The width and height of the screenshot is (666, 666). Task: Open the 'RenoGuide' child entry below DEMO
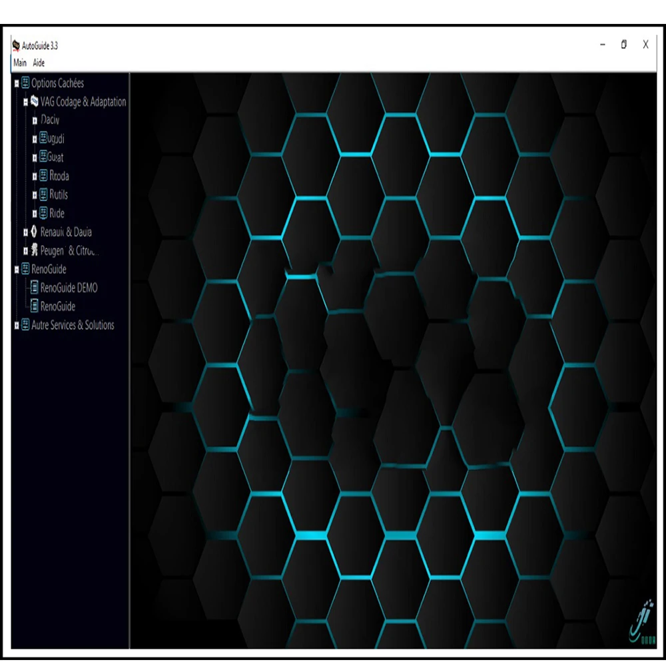(x=58, y=306)
